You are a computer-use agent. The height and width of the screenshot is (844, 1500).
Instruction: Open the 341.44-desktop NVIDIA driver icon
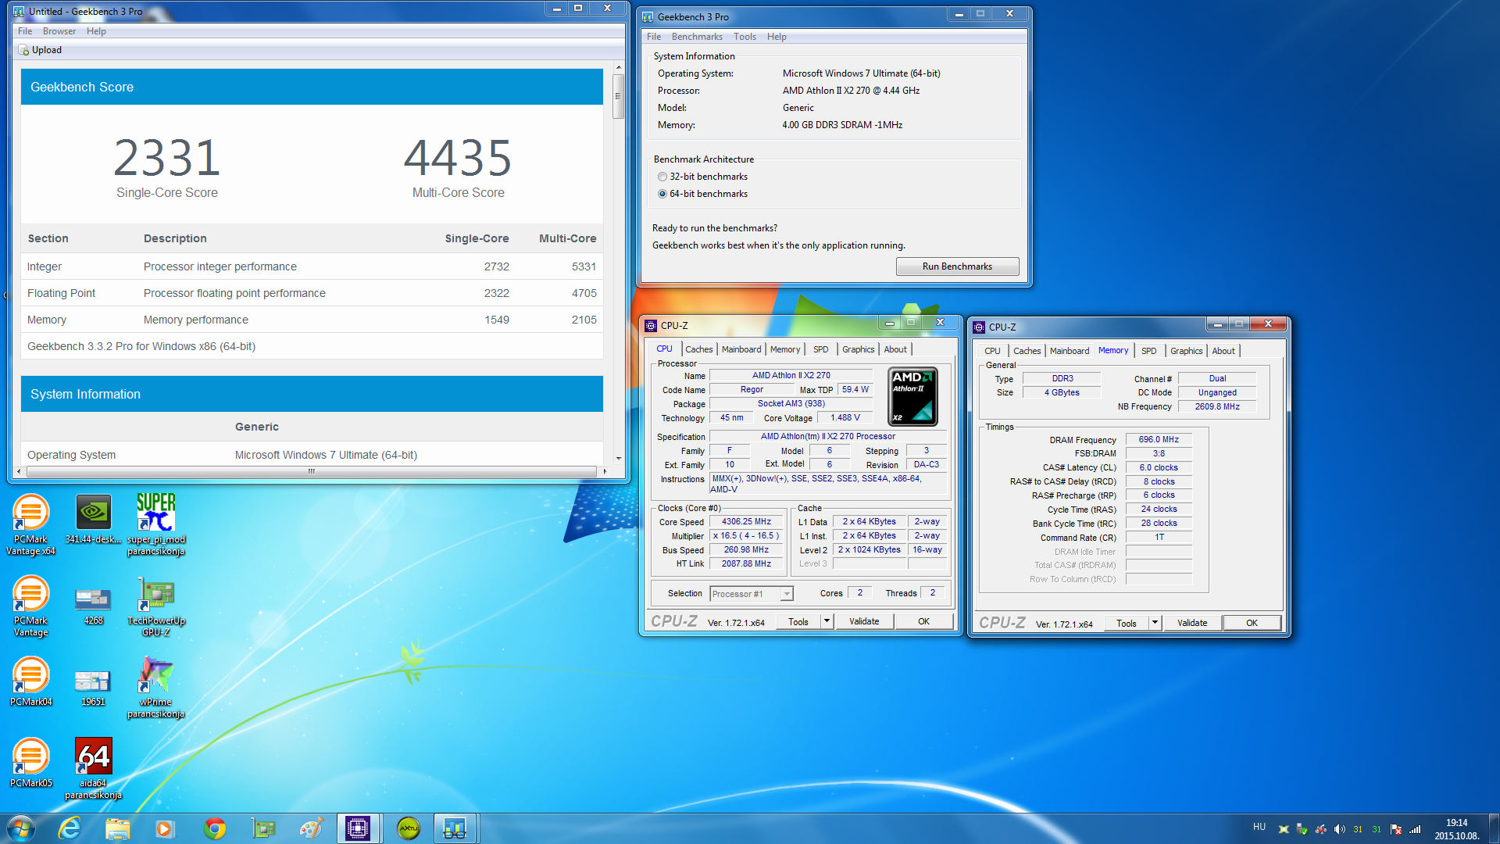coord(93,519)
